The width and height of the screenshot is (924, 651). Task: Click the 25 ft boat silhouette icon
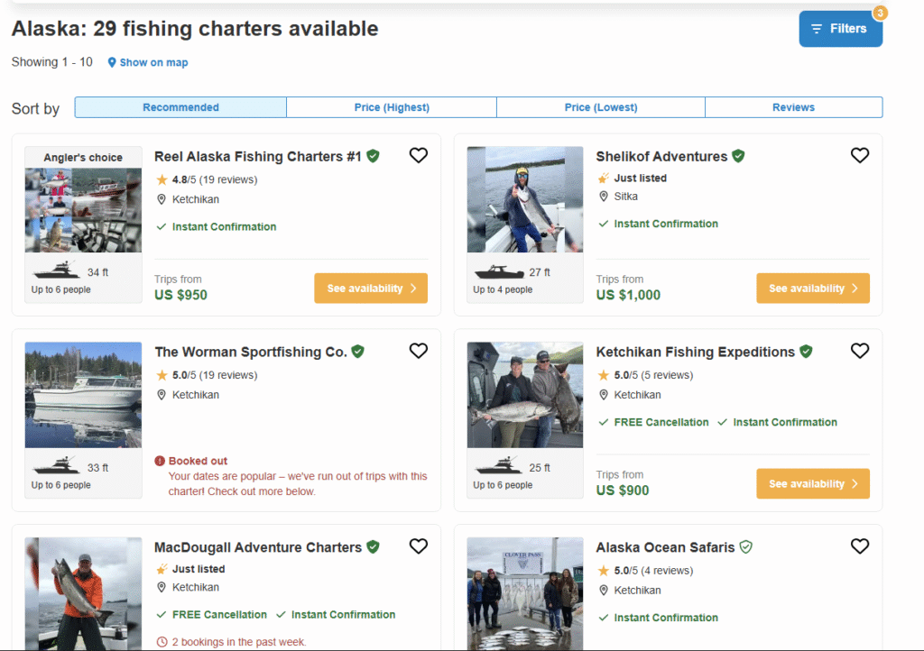click(x=498, y=465)
